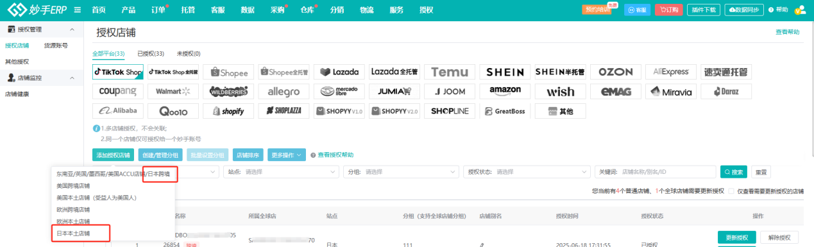Screen dimensions: 814x247
Task: Click the 搜索 search button
Action: pyautogui.click(x=734, y=172)
